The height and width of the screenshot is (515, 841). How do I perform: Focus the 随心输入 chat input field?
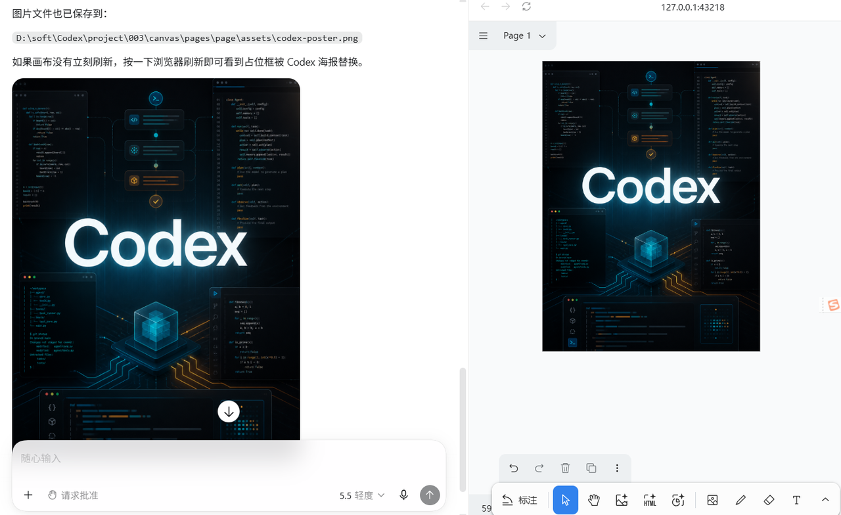tap(229, 459)
